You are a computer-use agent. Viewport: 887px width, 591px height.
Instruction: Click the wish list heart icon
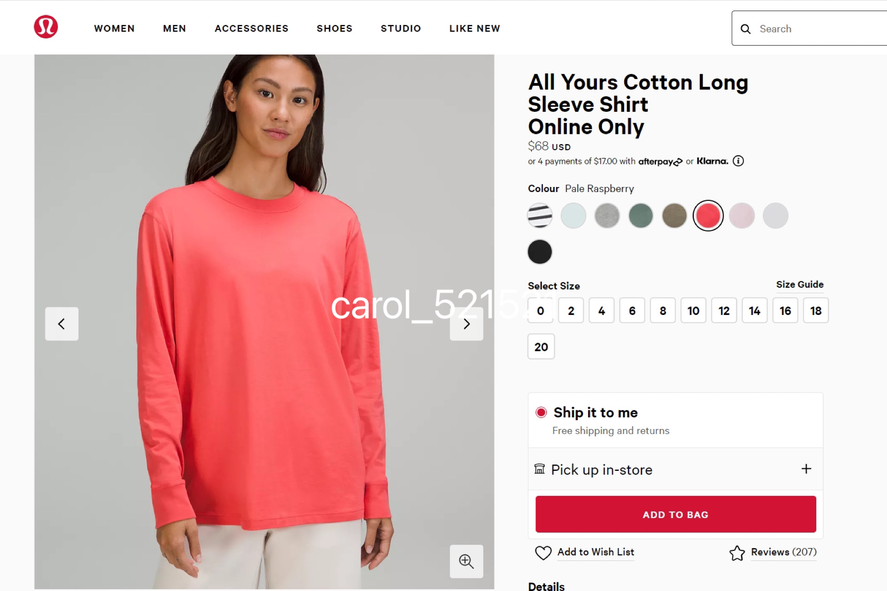tap(543, 553)
